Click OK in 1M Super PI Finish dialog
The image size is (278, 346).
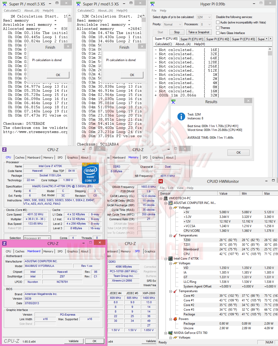click(x=58, y=75)
